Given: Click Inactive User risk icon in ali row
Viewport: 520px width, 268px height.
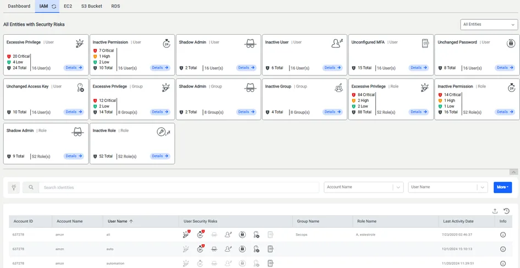Looking at the screenshot, I should (228, 234).
